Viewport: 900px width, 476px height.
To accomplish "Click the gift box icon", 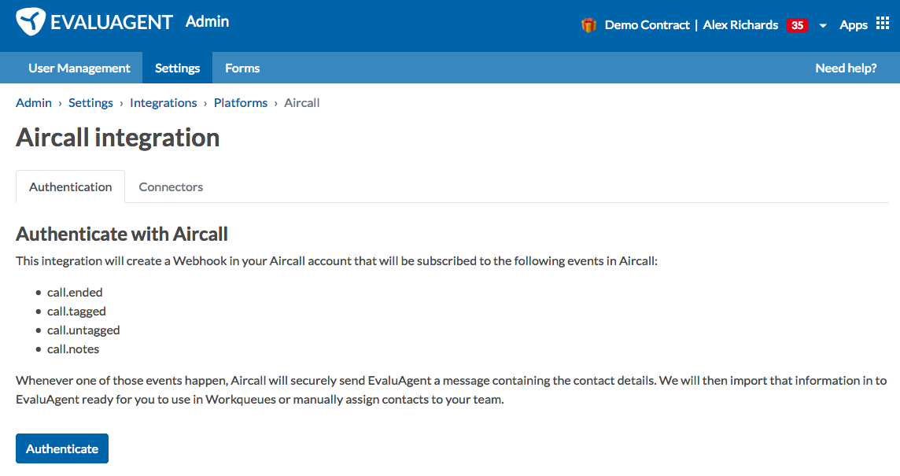I will (588, 25).
